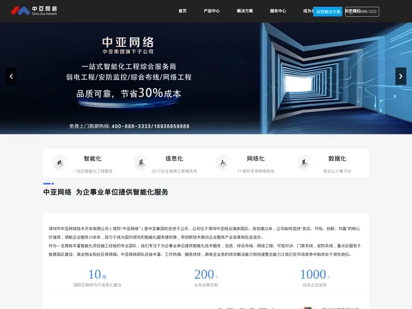Viewport: 412px width, 309px height.
Task: Go to the next banner slide
Action: click(x=401, y=76)
